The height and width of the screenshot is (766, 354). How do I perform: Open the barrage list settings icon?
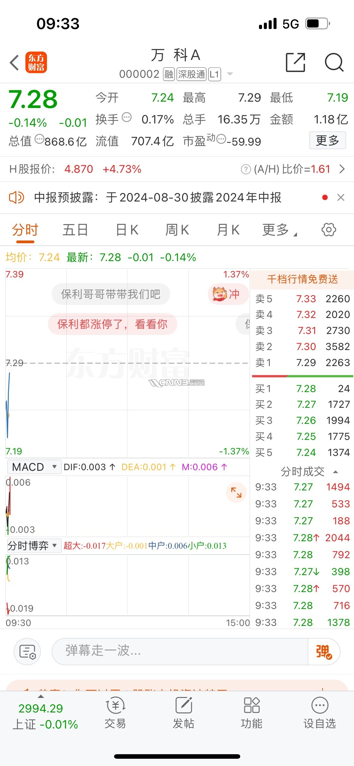27,652
